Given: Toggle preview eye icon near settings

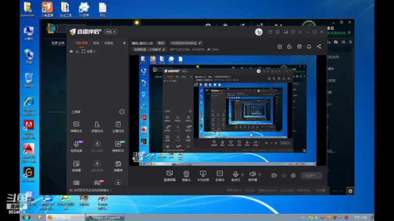Looking at the screenshot, I should point(284,176).
